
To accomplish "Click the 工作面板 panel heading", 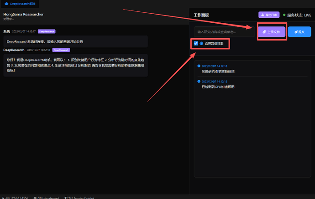I will pos(201,15).
